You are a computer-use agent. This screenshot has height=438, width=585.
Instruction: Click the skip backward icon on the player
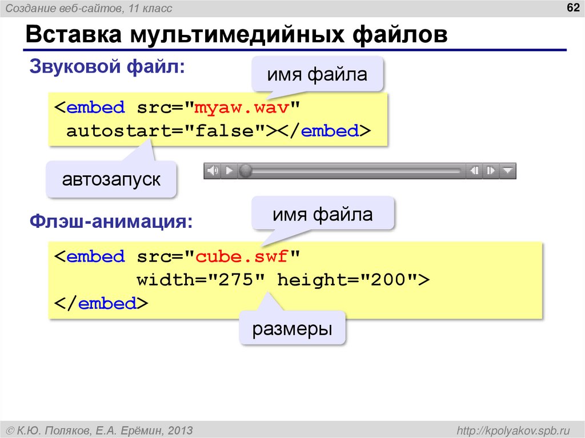(x=475, y=170)
